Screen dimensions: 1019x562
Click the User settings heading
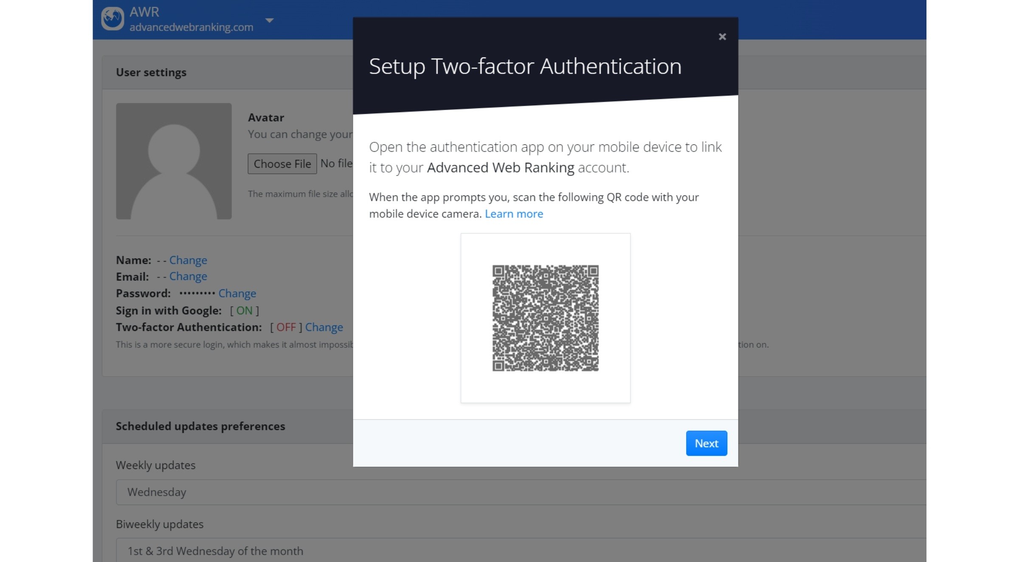point(151,72)
